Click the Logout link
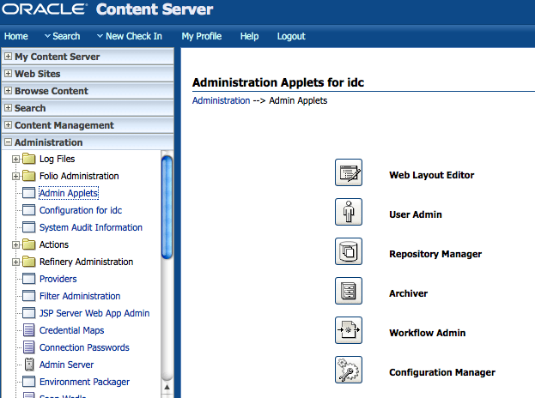 [291, 36]
